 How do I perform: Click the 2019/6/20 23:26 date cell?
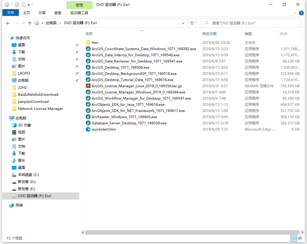[x=216, y=43]
